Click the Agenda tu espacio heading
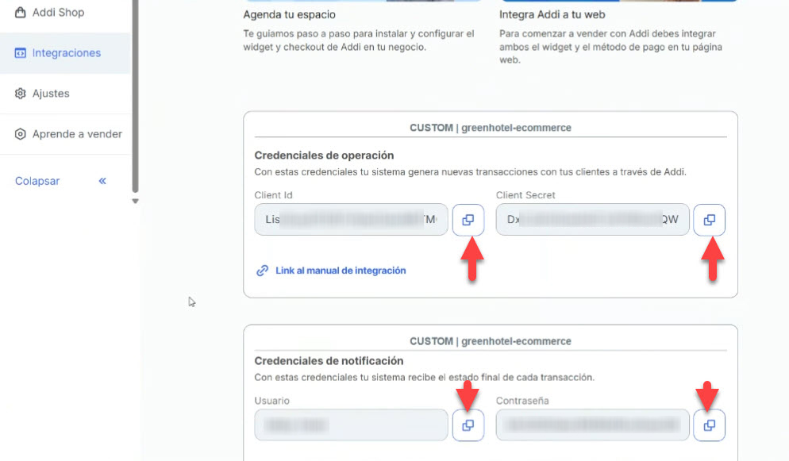The image size is (789, 461). pyautogui.click(x=290, y=14)
